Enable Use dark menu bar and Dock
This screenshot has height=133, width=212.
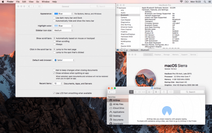[x=54, y=18]
